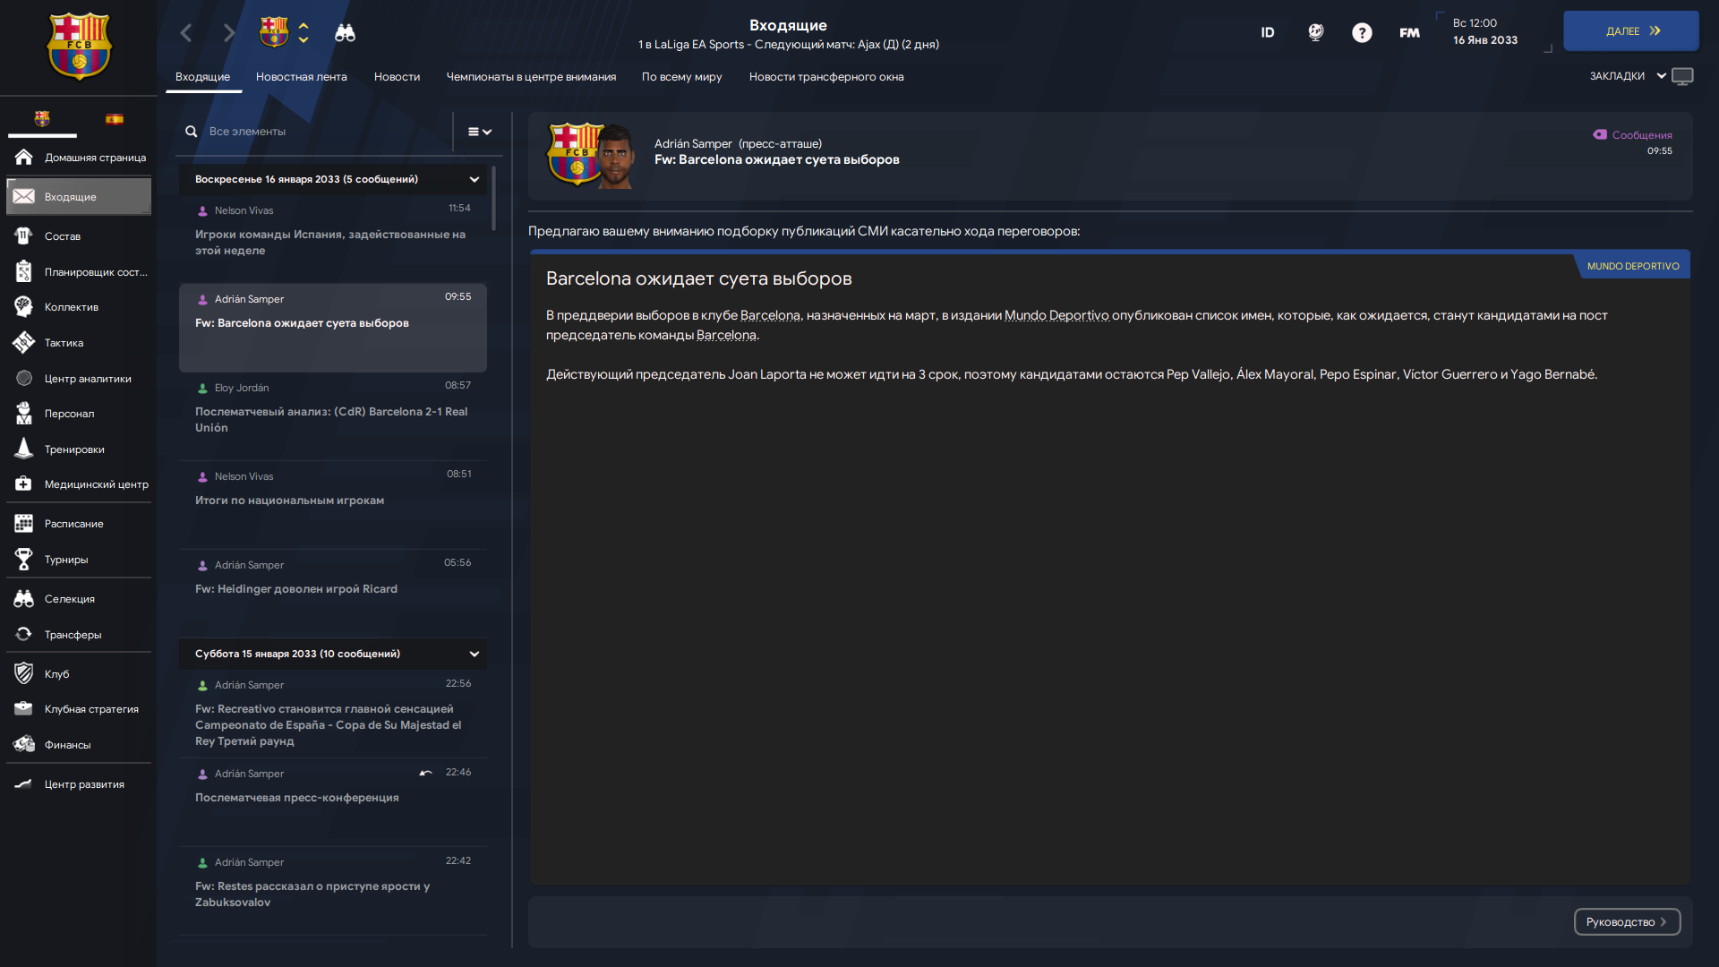The height and width of the screenshot is (967, 1719).
Task: Open the binoculars search icon in top bar
Action: coord(345,33)
